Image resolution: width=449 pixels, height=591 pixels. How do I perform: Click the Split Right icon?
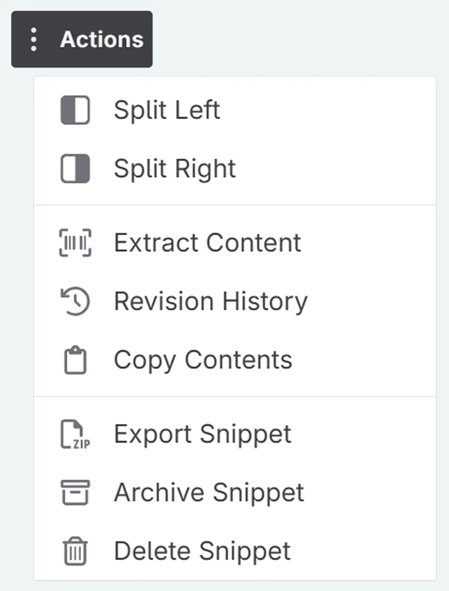tap(75, 169)
